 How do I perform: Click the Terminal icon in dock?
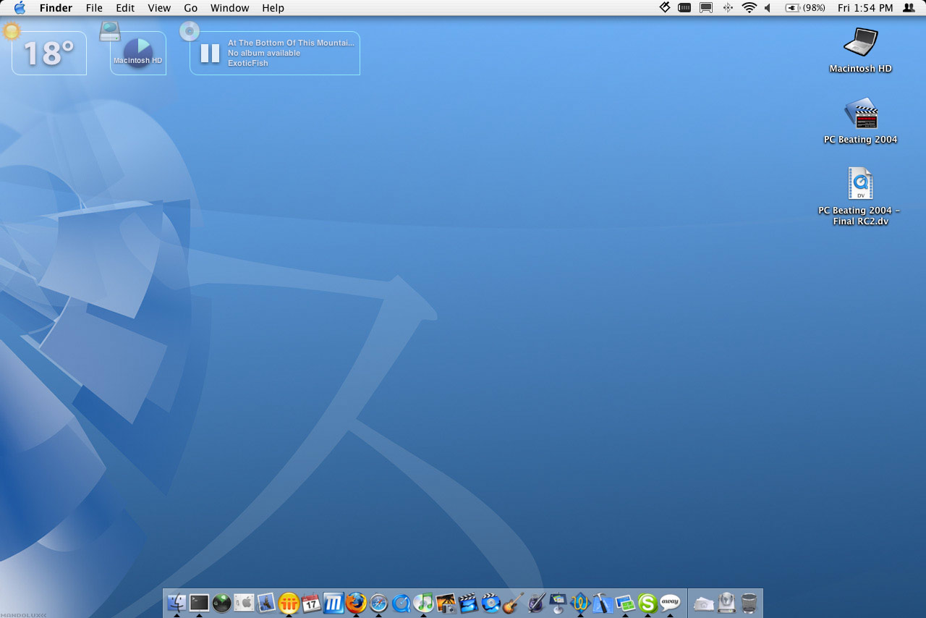(x=199, y=602)
